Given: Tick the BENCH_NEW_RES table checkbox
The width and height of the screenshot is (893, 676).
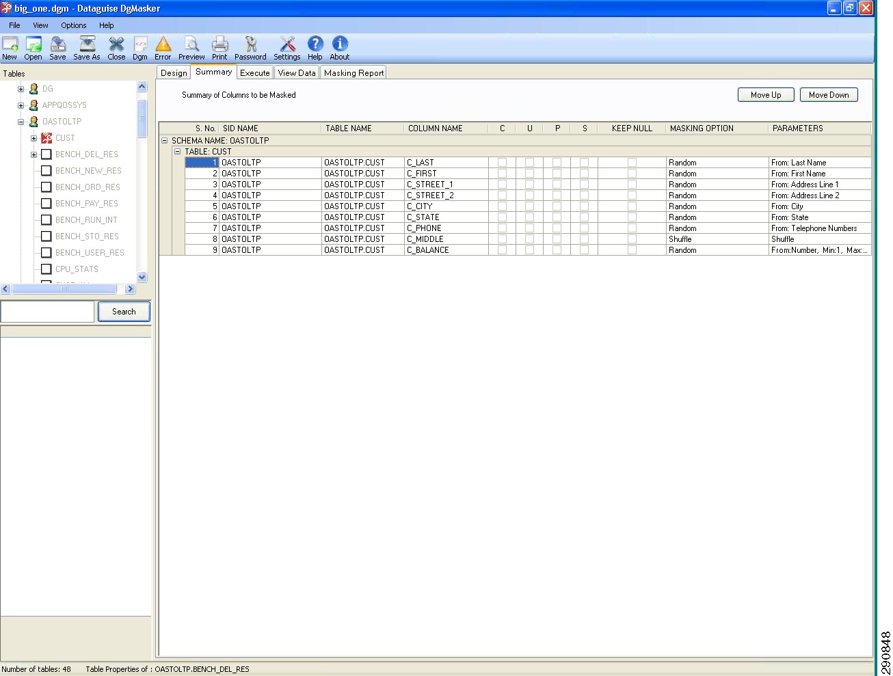Looking at the screenshot, I should 46,171.
